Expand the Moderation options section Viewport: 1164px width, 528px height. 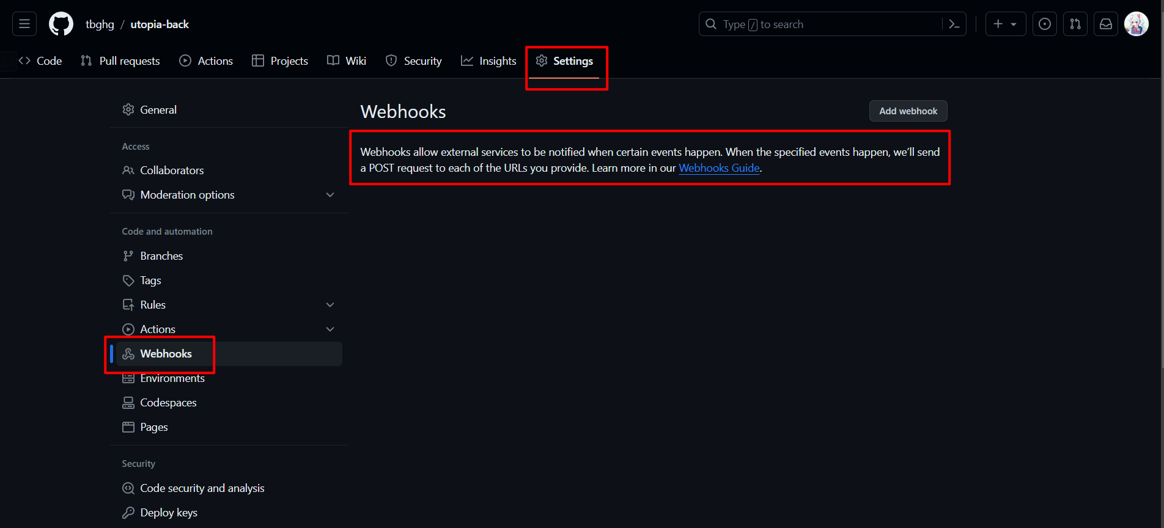330,195
